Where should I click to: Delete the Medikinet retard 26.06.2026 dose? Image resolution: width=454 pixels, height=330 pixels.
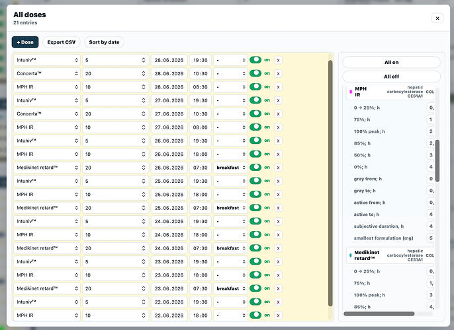pos(278,168)
